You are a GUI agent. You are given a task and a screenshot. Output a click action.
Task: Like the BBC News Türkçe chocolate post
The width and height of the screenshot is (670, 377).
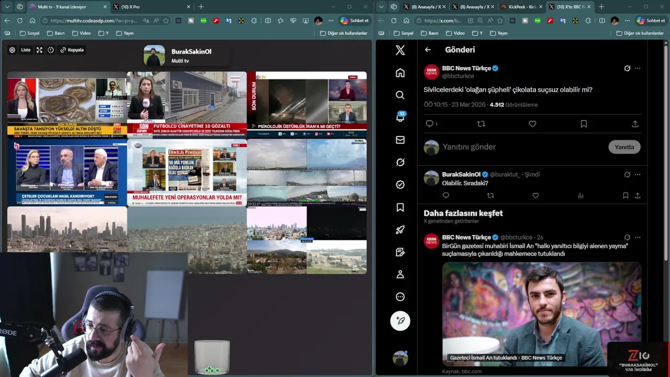[532, 124]
